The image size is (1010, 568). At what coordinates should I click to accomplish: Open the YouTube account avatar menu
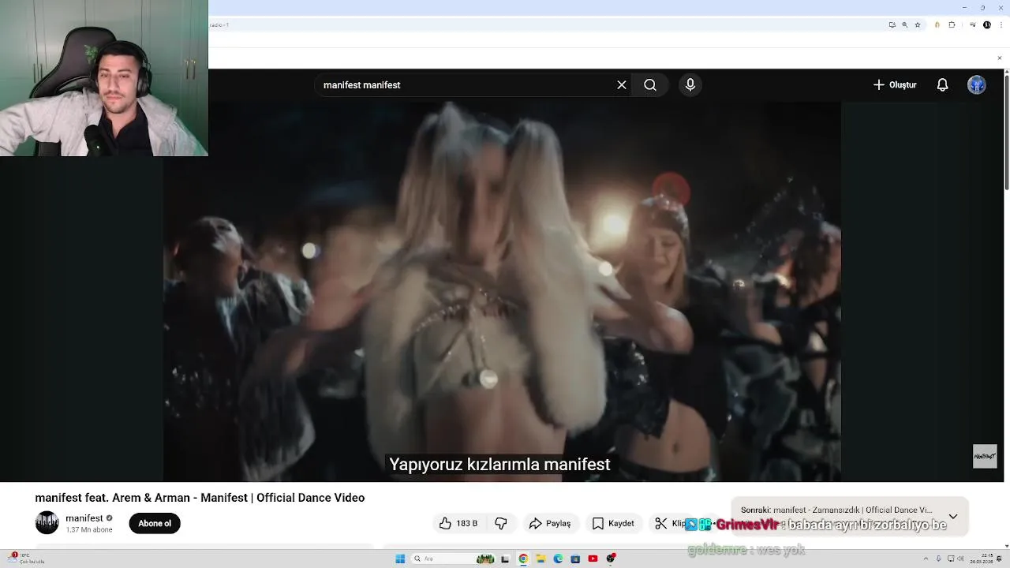[x=977, y=85]
